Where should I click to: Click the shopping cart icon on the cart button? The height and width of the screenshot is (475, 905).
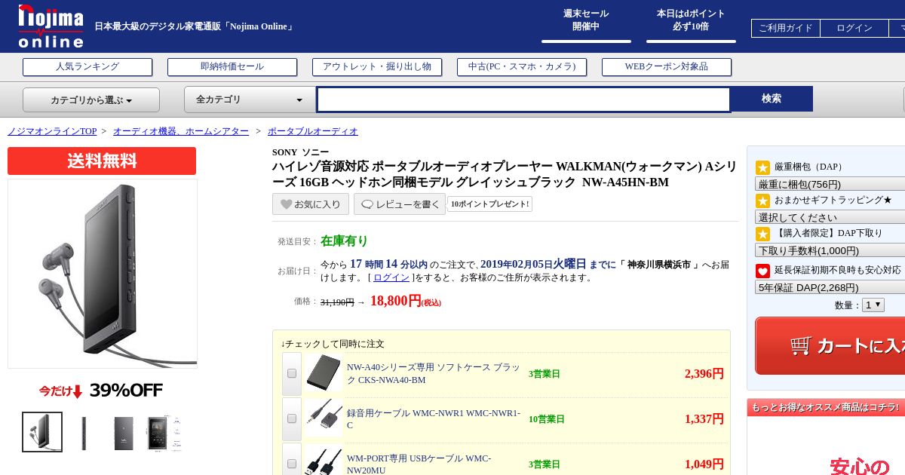point(801,345)
